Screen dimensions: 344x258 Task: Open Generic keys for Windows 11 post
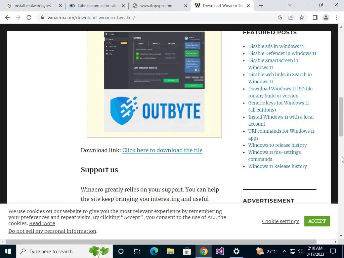(278, 106)
